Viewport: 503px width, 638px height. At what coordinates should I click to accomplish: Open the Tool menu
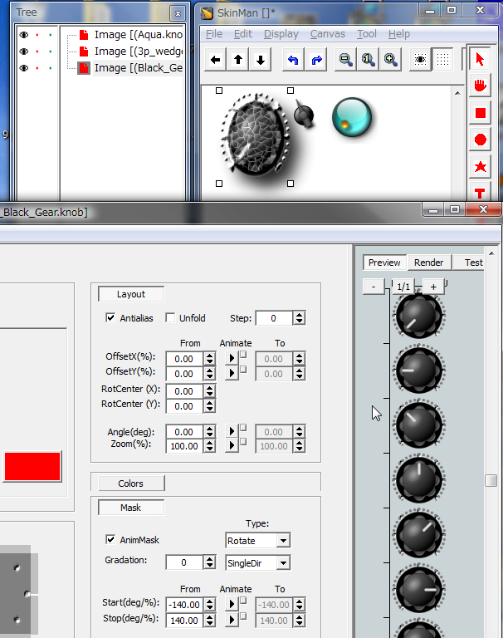click(366, 34)
